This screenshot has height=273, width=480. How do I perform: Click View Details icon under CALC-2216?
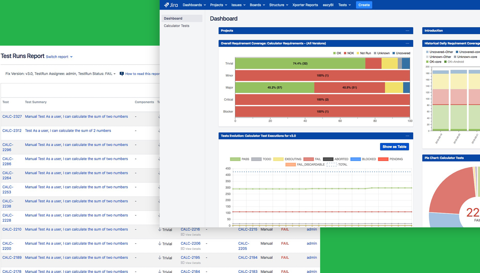point(183,235)
